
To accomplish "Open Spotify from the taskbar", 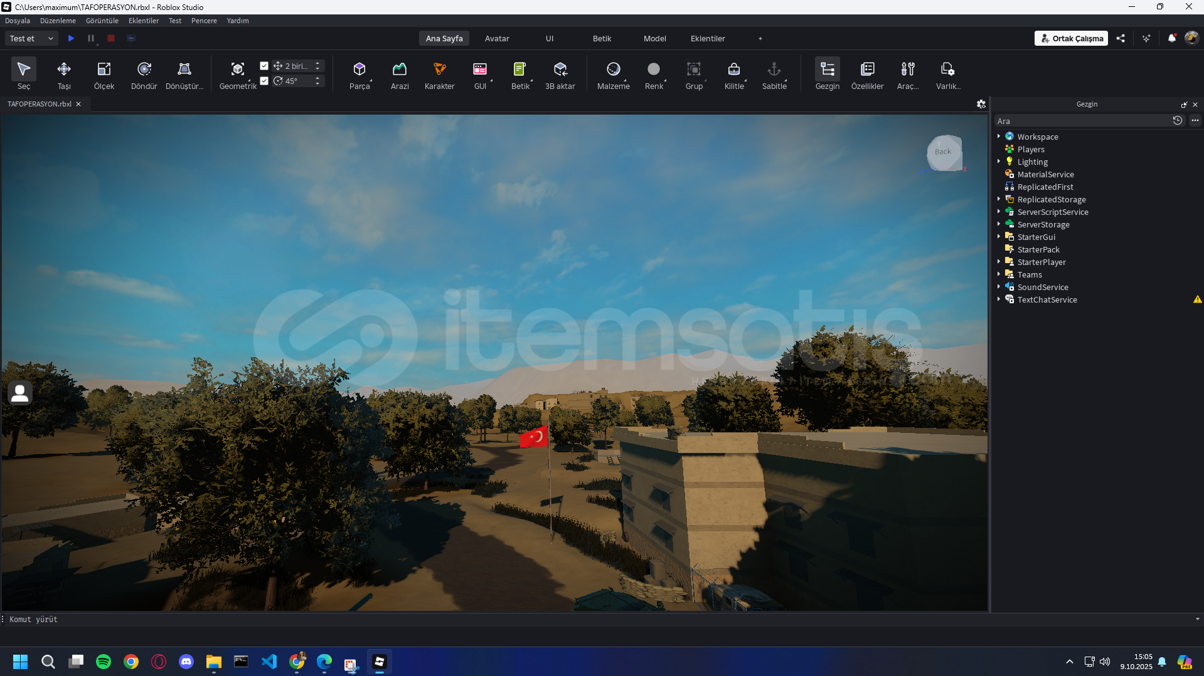I will [104, 662].
